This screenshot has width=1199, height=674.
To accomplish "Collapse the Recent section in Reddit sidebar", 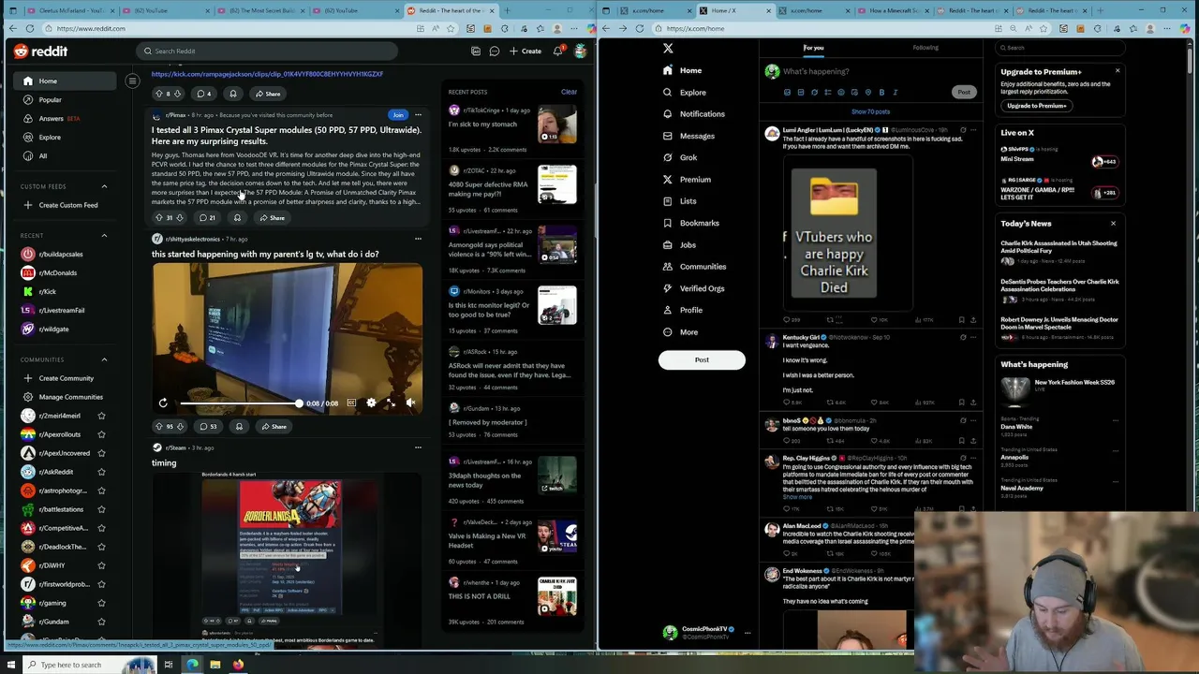I will point(104,236).
